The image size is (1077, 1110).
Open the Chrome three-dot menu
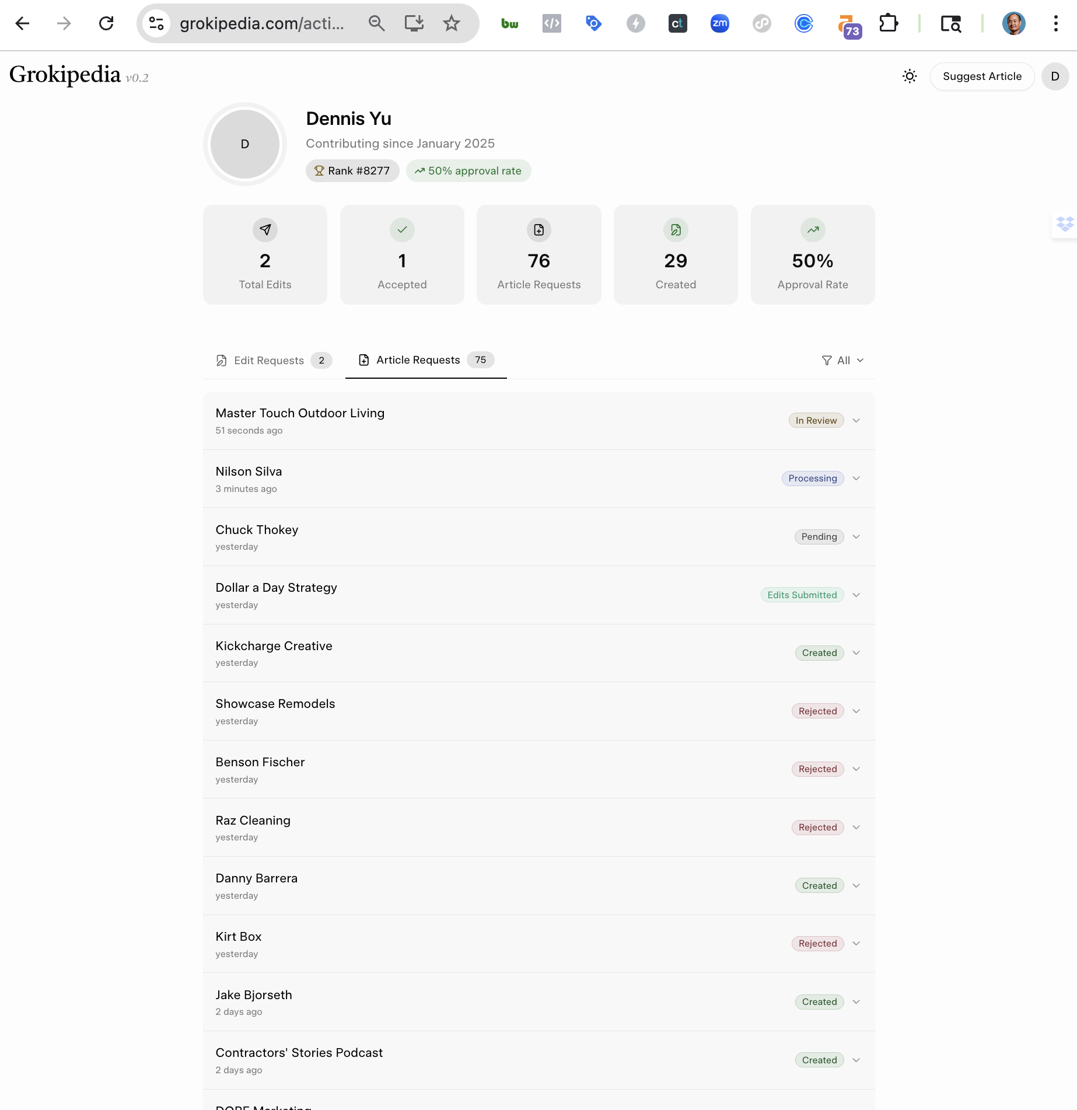click(x=1056, y=23)
